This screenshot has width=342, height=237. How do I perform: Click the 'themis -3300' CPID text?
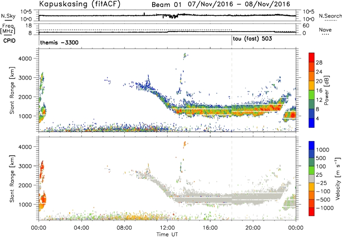tap(59, 42)
